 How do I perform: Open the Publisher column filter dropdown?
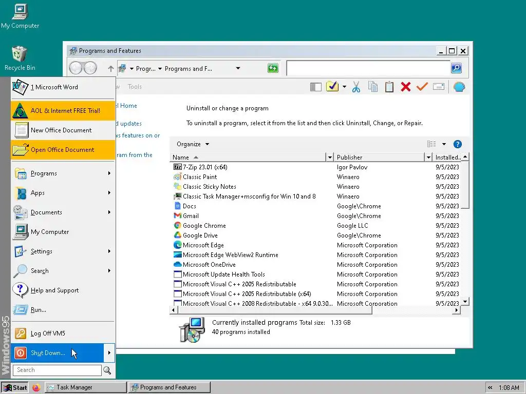point(428,157)
